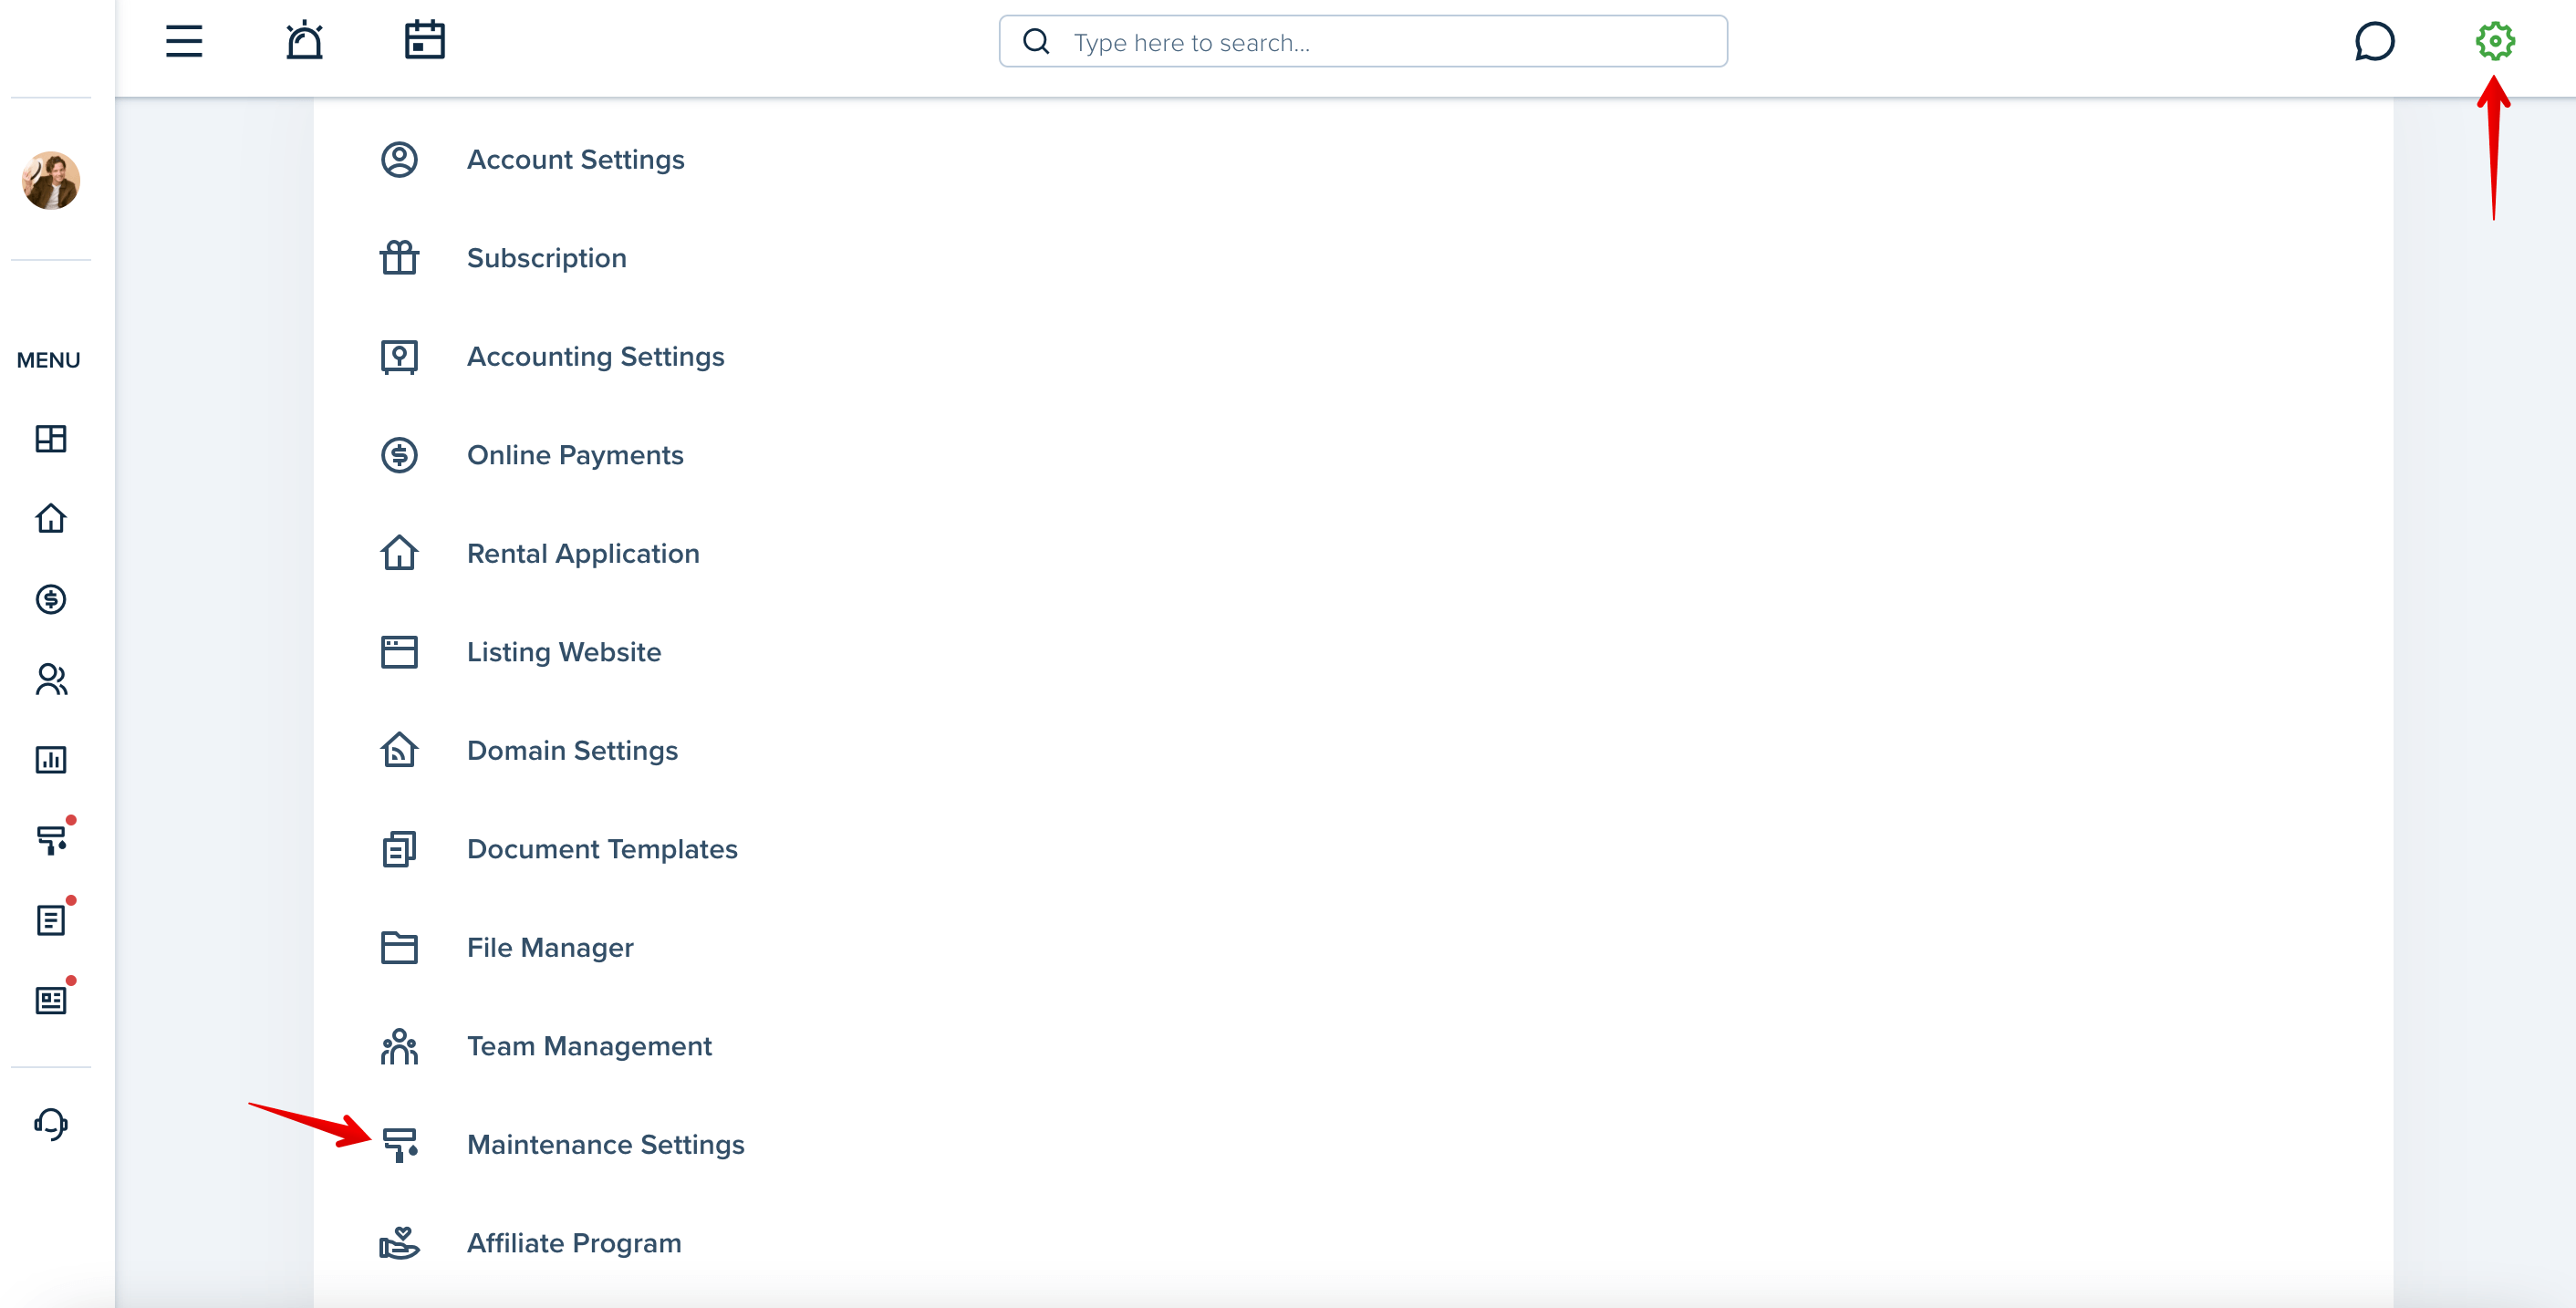The width and height of the screenshot is (2576, 1308).
Task: Click the Listing Website browser window icon
Action: [399, 652]
